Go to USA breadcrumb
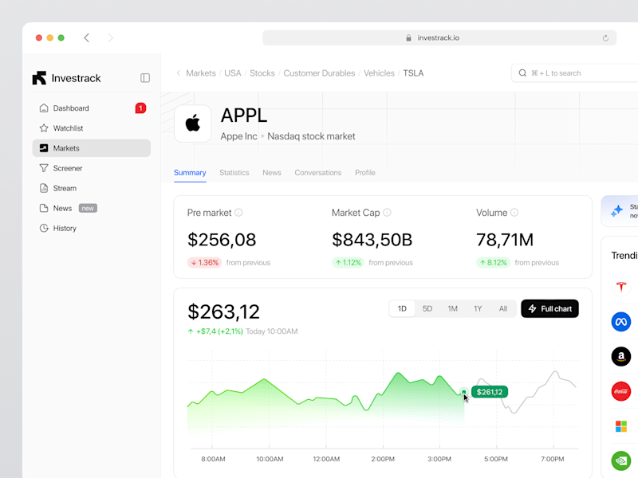The width and height of the screenshot is (638, 478). point(233,73)
